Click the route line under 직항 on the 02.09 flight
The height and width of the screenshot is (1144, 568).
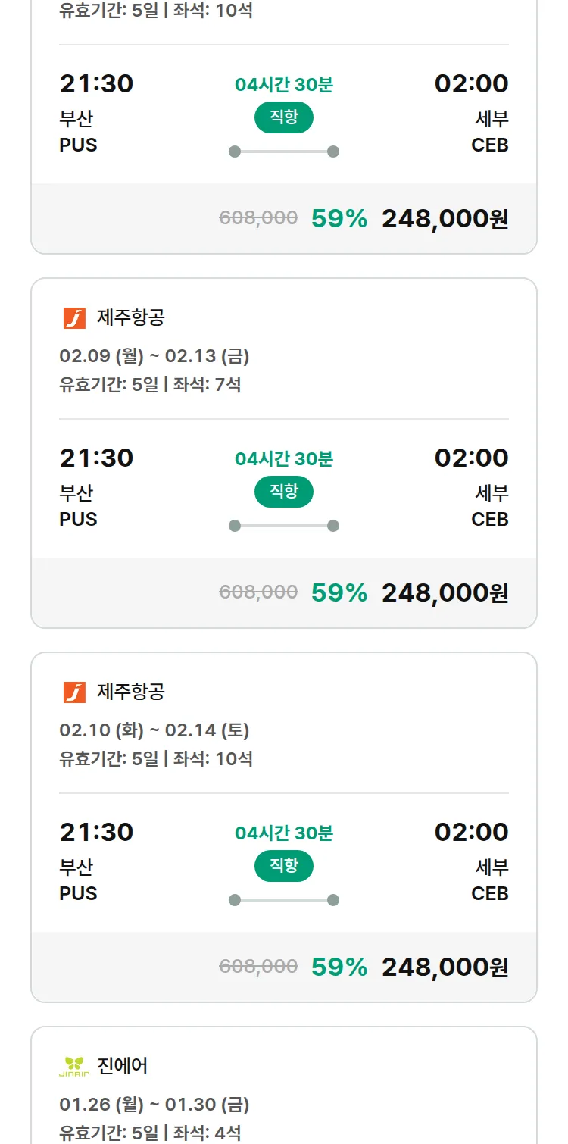[283, 526]
